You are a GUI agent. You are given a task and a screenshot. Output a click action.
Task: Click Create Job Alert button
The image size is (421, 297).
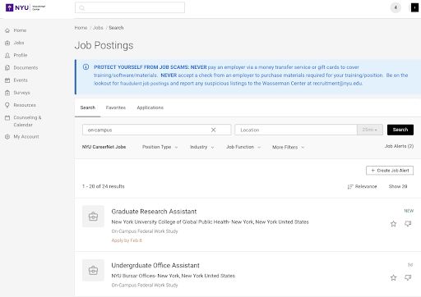pyautogui.click(x=390, y=171)
